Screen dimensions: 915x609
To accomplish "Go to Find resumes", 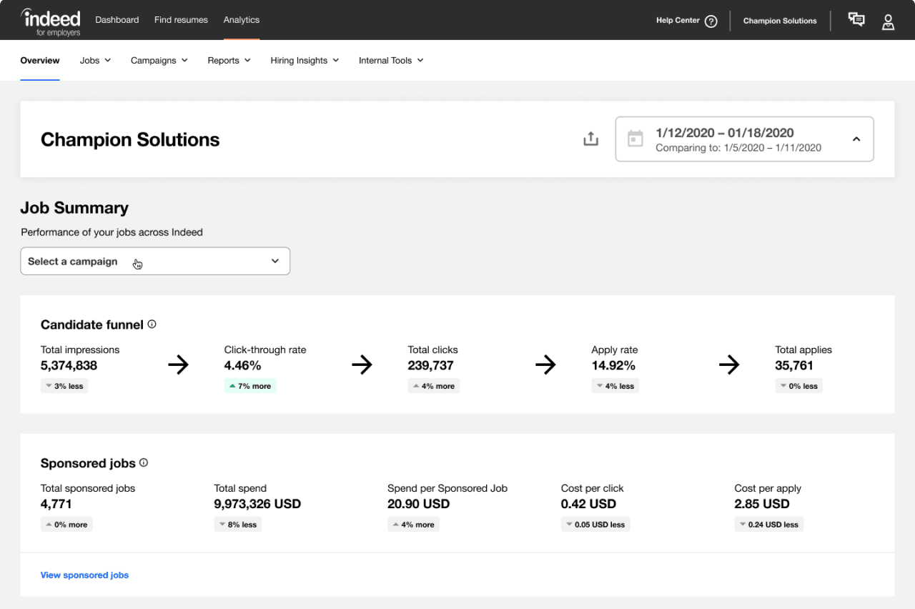I will click(181, 20).
